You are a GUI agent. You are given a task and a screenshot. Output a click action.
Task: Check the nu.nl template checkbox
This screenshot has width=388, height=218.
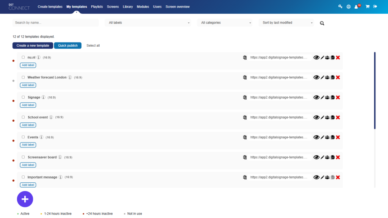23,57
